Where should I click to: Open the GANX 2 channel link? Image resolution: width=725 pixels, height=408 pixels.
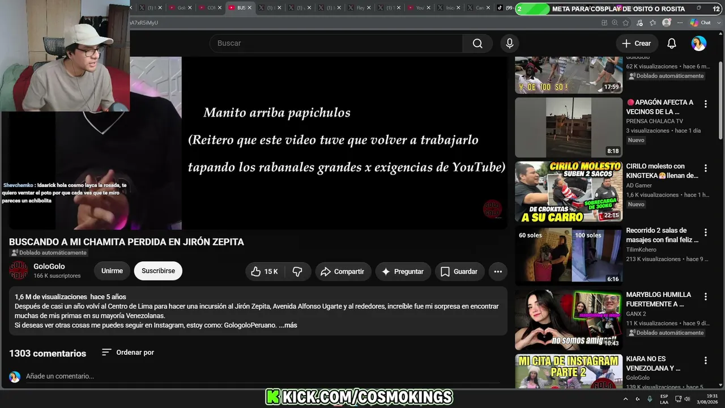pyautogui.click(x=636, y=313)
